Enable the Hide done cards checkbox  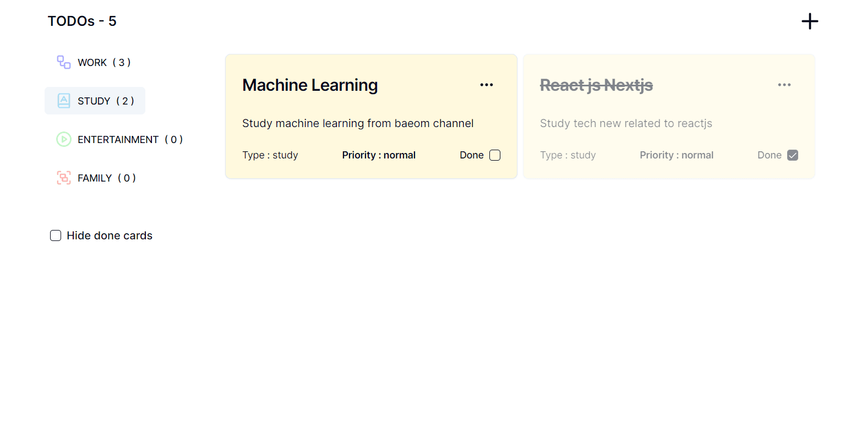click(56, 235)
